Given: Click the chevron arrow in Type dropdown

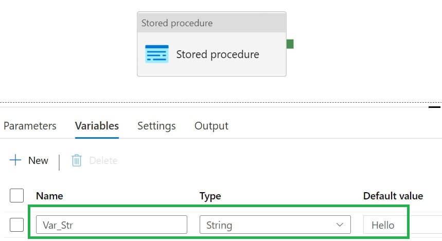Looking at the screenshot, I should tap(340, 225).
